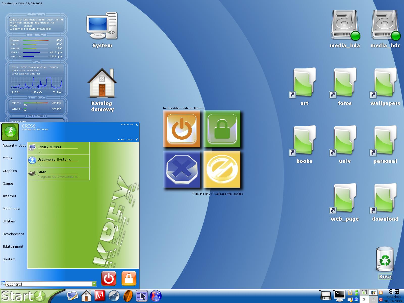Viewport: 404px width, 303px height.
Task: Open the kcontrol command box dropdown arrow
Action: (x=94, y=284)
